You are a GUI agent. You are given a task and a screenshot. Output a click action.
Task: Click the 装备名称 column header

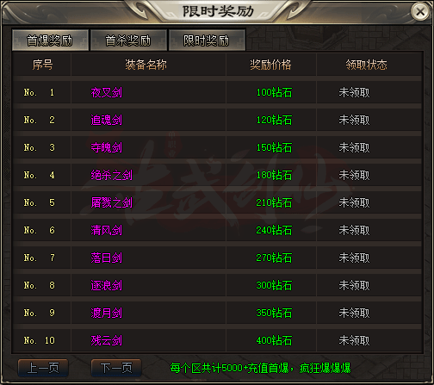pyautogui.click(x=146, y=65)
